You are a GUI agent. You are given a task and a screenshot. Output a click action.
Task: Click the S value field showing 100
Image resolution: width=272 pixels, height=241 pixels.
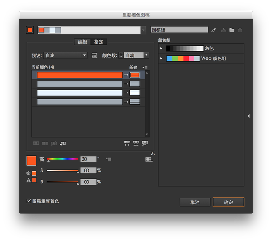pos(88,171)
